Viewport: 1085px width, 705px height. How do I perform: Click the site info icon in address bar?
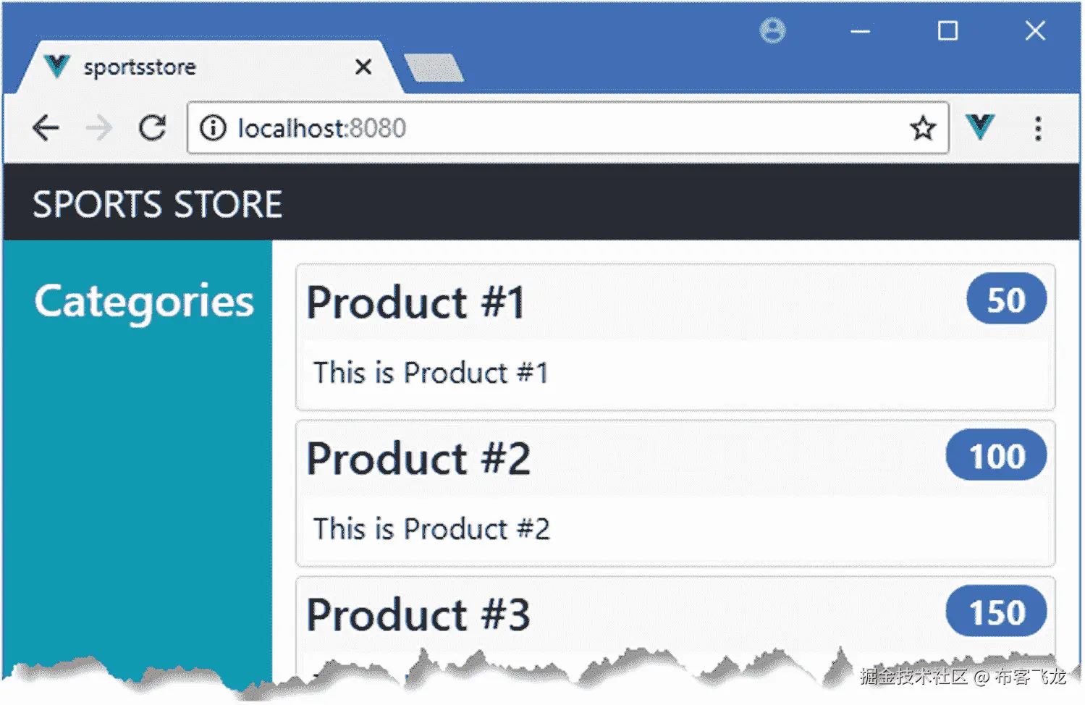213,128
